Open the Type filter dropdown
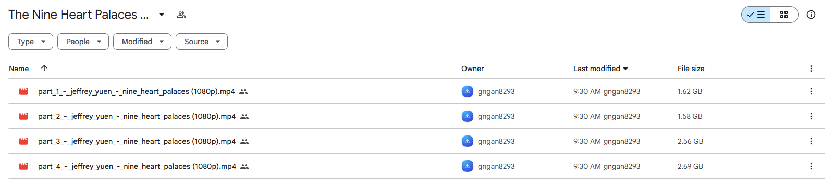The height and width of the screenshot is (190, 834). (x=31, y=42)
